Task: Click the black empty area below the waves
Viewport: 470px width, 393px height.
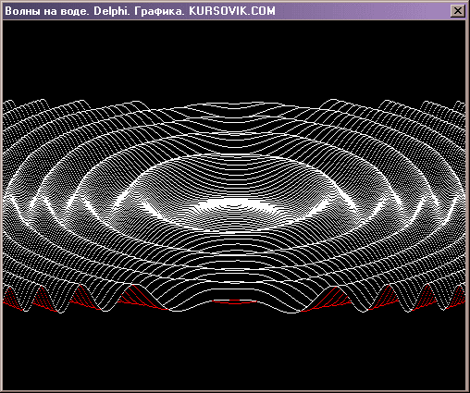Action: coord(234,351)
